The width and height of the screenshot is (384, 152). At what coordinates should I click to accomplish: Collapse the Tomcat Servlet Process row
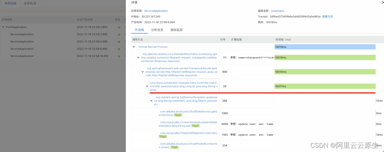tap(134, 47)
